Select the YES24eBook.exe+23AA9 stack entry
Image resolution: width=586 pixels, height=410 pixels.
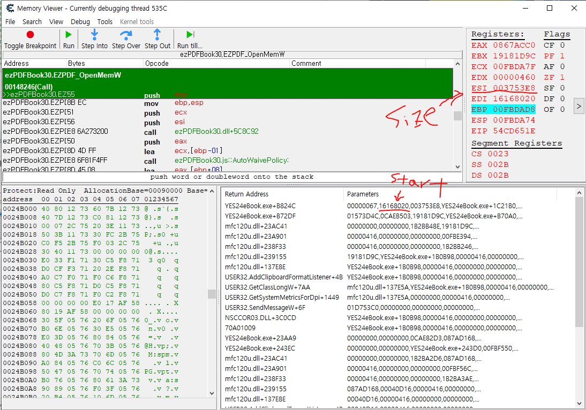tap(397, 338)
